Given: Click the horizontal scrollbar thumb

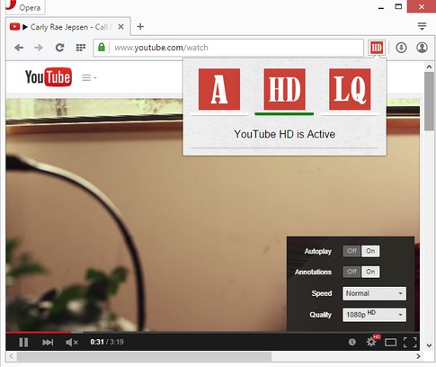Looking at the screenshot, I should (x=144, y=356).
